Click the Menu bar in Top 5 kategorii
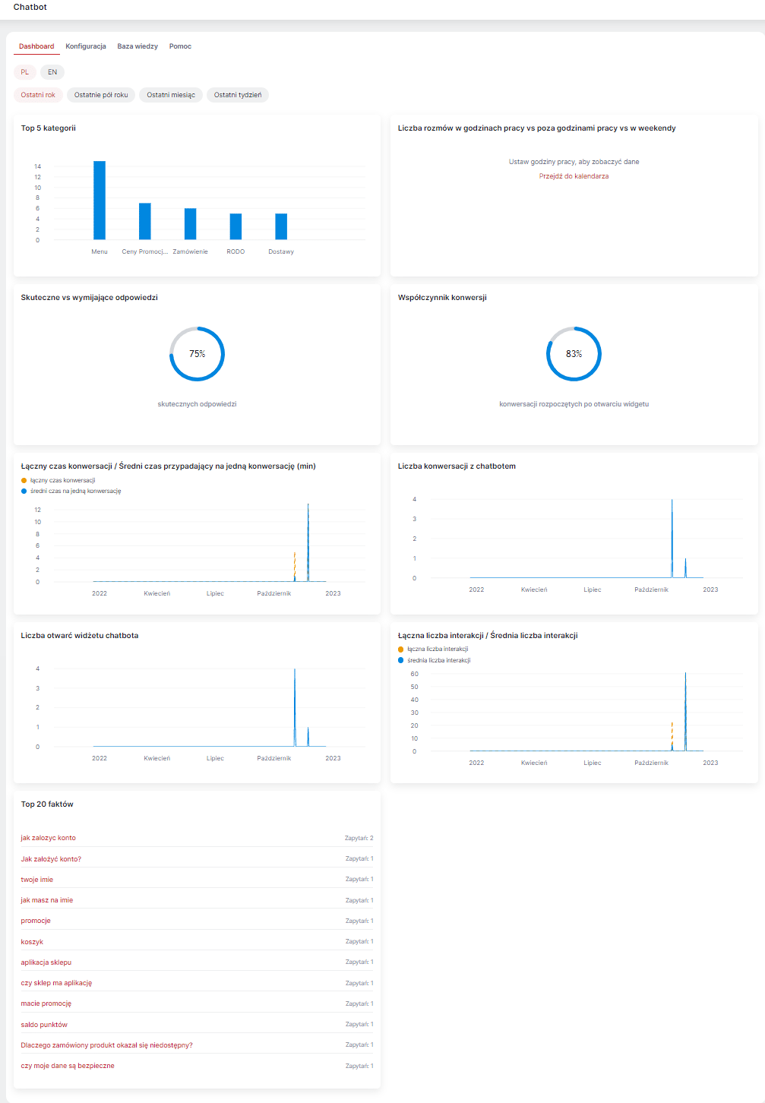Image resolution: width=765 pixels, height=1103 pixels. [100, 201]
